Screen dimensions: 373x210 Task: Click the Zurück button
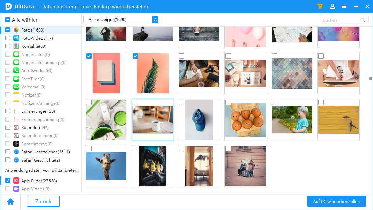pyautogui.click(x=43, y=202)
